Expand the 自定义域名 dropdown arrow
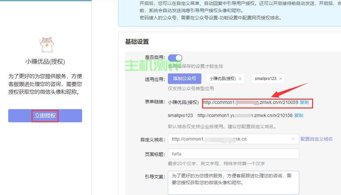This screenshot has width=341, height=195. click(293, 139)
